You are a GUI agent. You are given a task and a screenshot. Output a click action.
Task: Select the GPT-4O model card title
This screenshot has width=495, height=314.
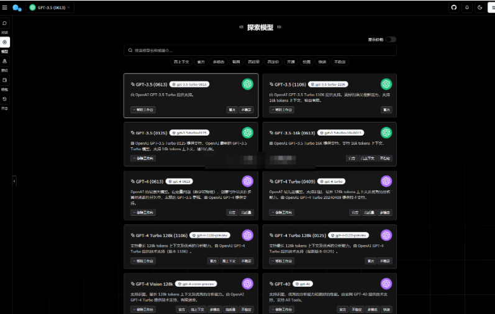(x=282, y=284)
